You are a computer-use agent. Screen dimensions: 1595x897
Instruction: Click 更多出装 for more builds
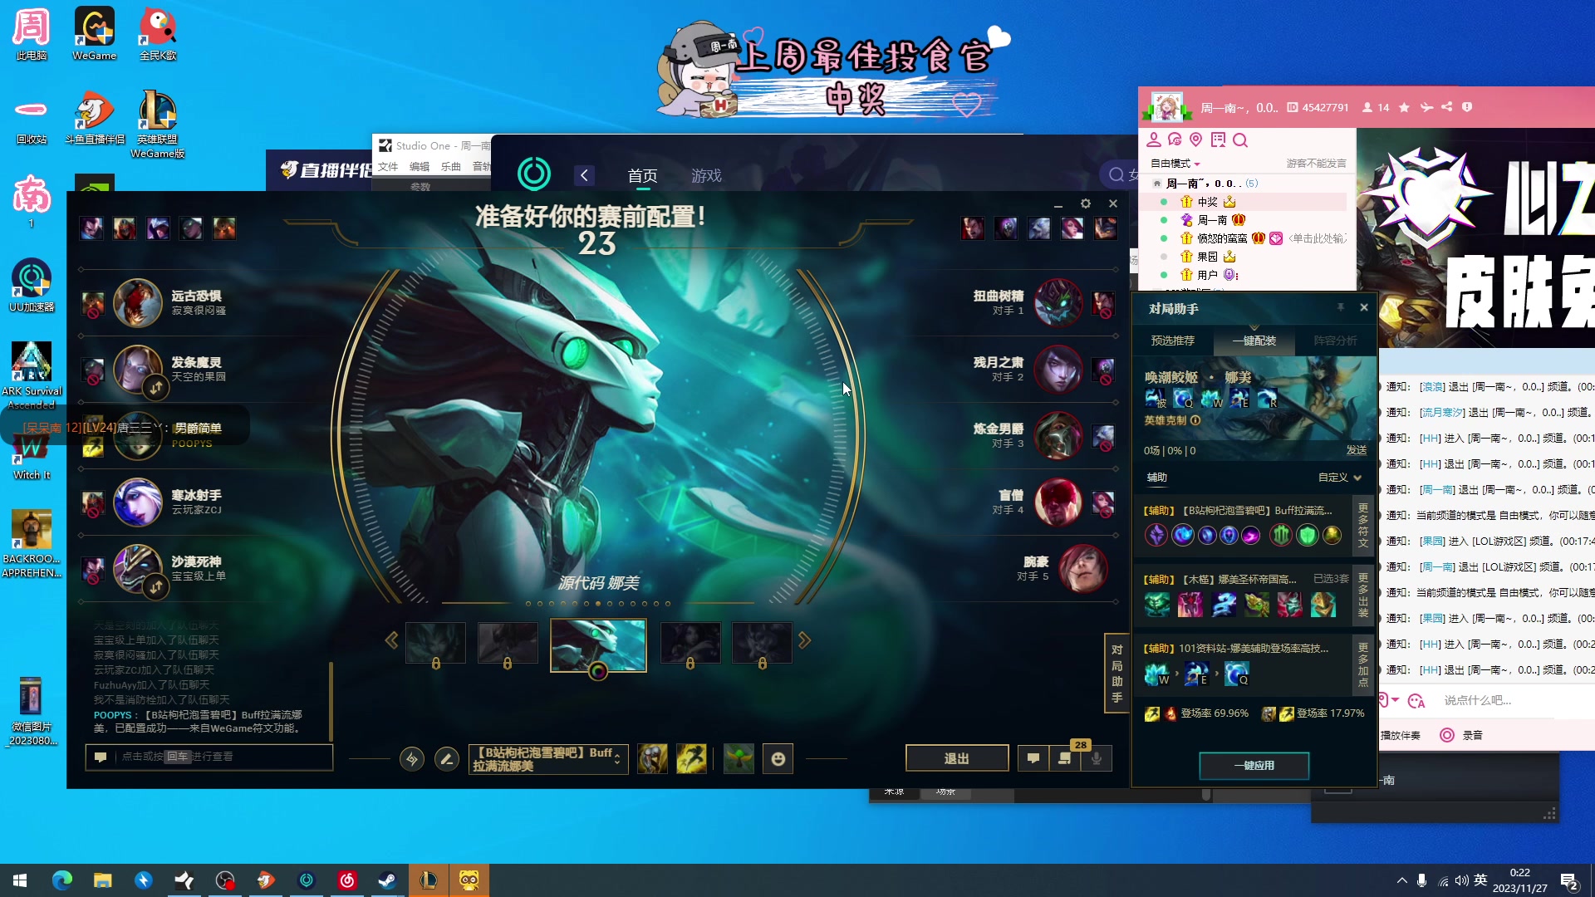pos(1362,595)
